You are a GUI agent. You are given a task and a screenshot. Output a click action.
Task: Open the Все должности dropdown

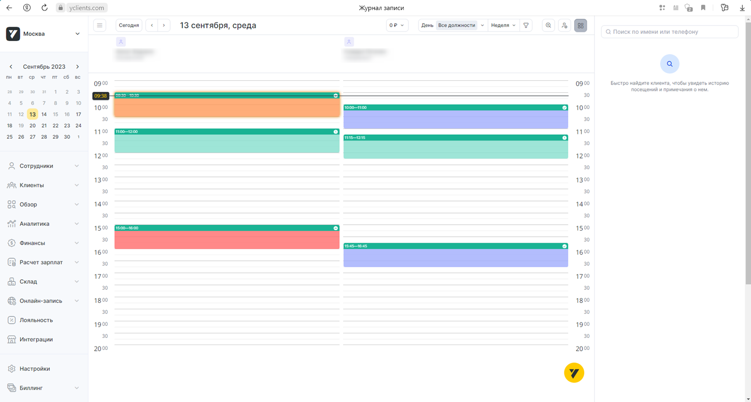pos(461,26)
